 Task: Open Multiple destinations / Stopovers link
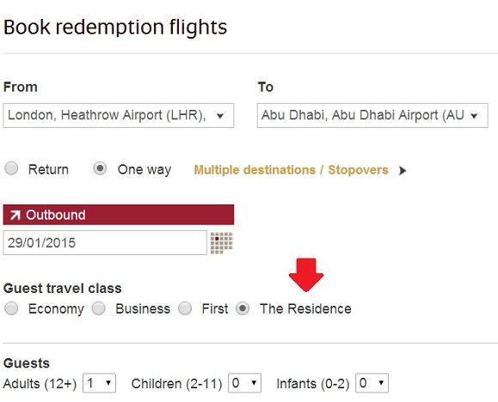291,170
